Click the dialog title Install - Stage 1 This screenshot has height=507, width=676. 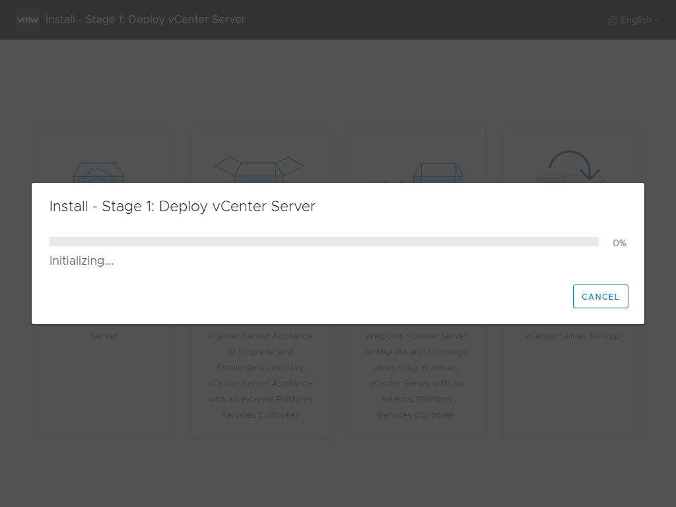[182, 206]
